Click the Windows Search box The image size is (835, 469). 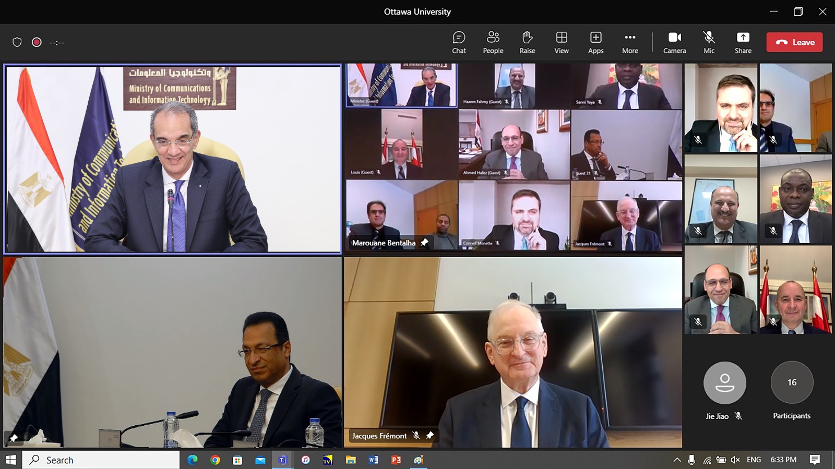102,460
